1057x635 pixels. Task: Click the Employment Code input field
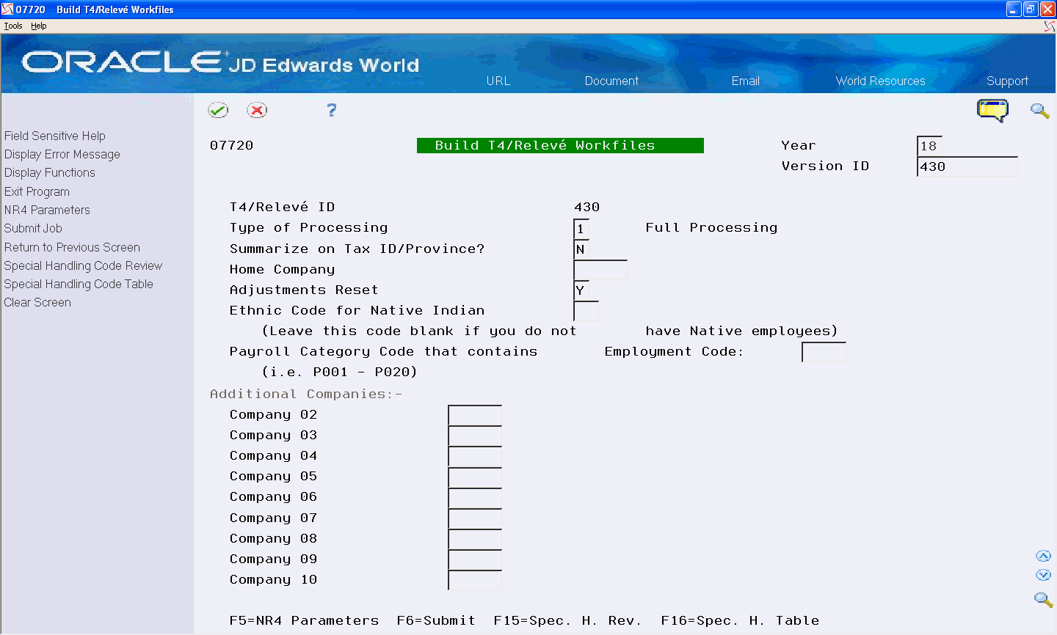pos(824,352)
